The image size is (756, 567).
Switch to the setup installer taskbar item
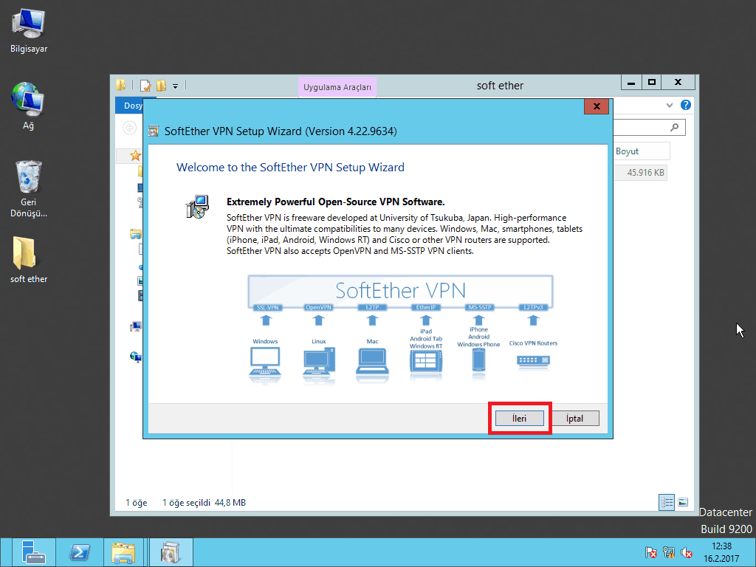[171, 551]
